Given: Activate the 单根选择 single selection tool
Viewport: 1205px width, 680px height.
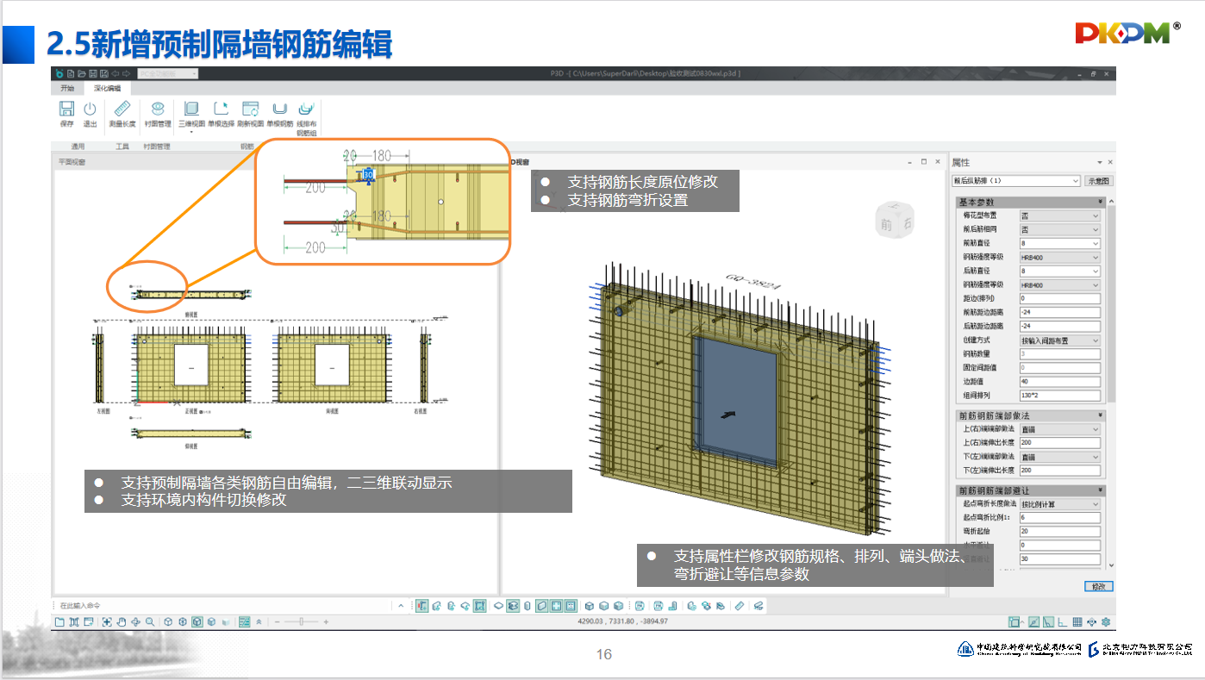Looking at the screenshot, I should click(x=221, y=109).
